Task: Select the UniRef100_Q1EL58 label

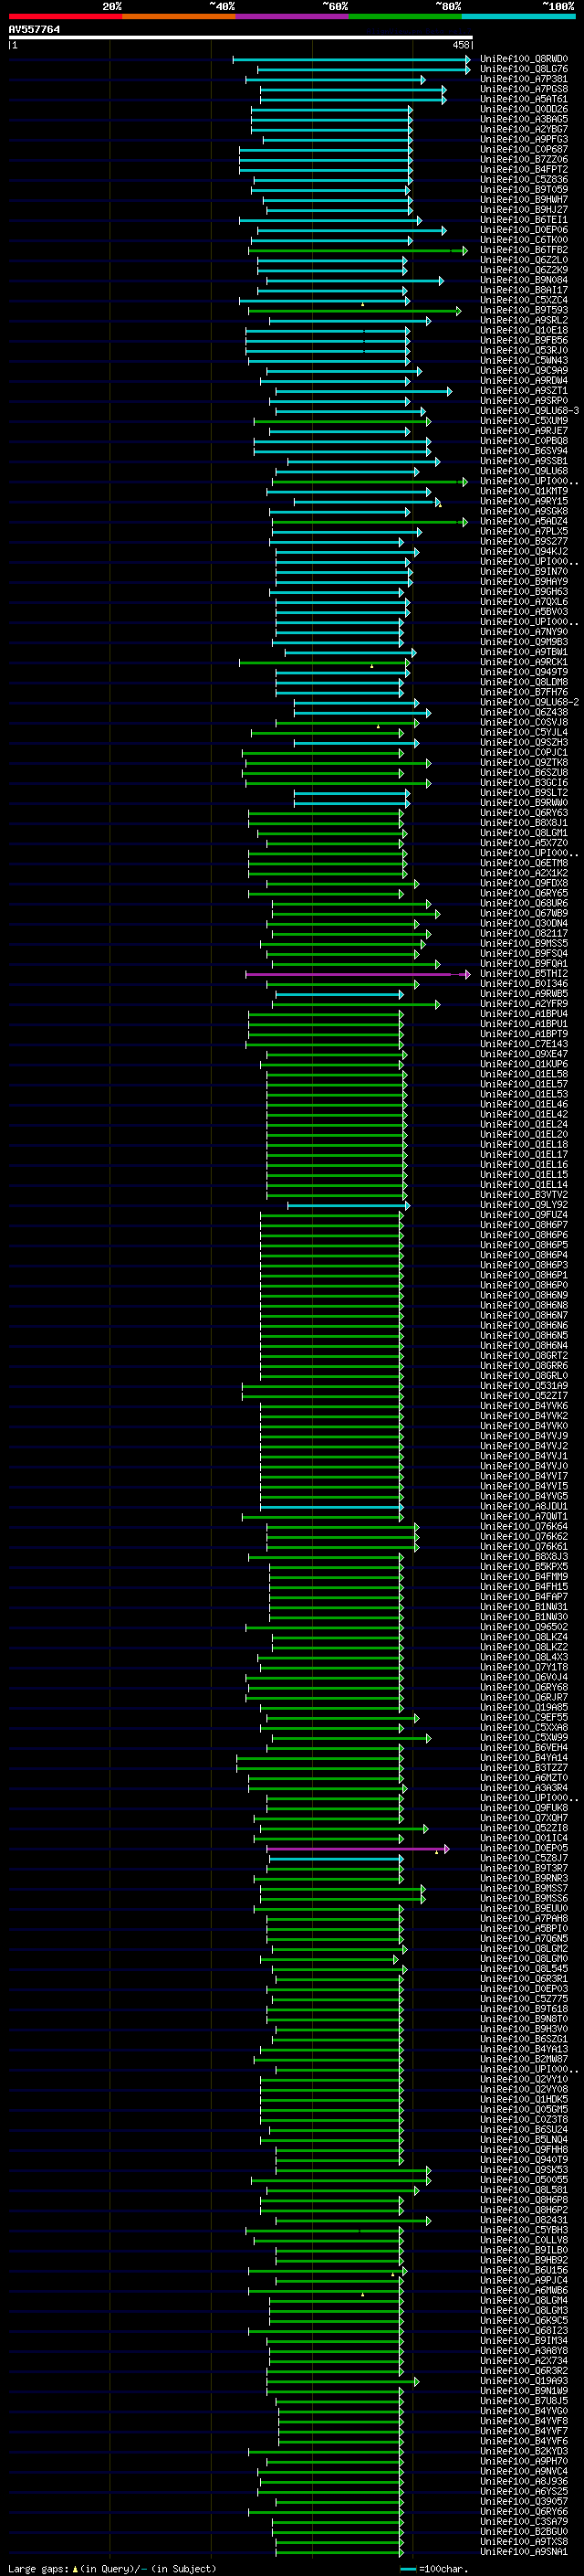Action: tap(524, 1075)
